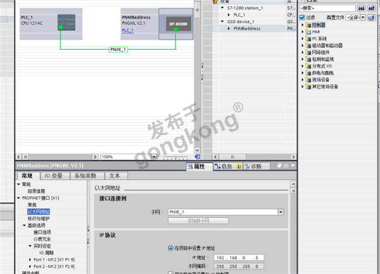Screen dimensions: 380x274
Task: Click the PLC_1 link under PNMBaddress
Action: pyautogui.click(x=128, y=30)
